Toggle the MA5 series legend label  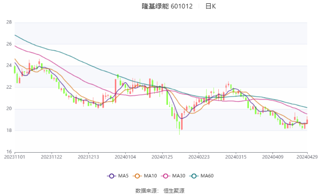(123, 176)
